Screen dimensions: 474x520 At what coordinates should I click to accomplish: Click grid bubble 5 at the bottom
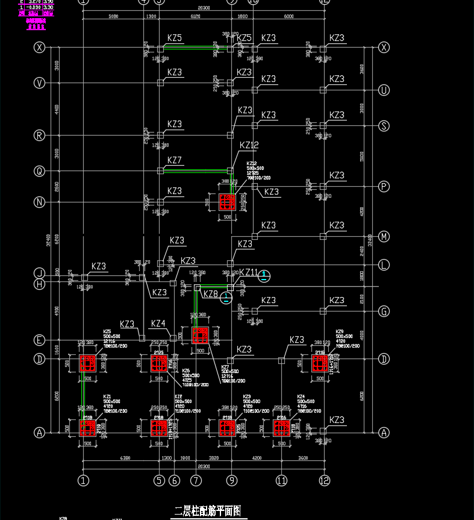click(x=159, y=481)
